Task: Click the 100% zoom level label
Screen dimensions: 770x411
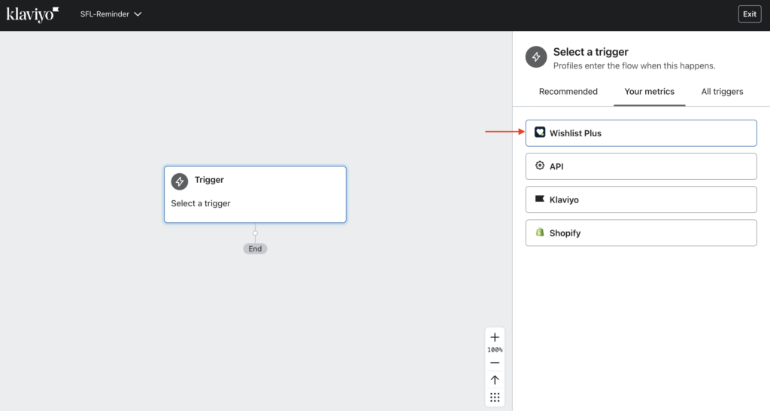Action: 495,350
